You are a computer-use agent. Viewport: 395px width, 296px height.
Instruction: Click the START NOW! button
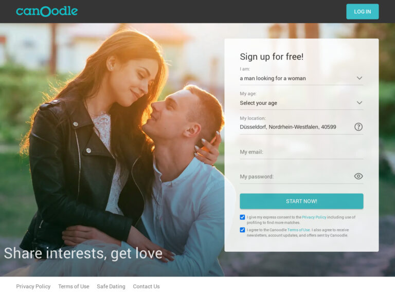tap(301, 201)
